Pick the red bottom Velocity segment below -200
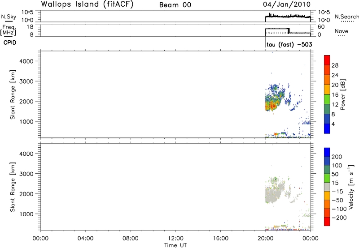359x248 pixels. click(327, 222)
